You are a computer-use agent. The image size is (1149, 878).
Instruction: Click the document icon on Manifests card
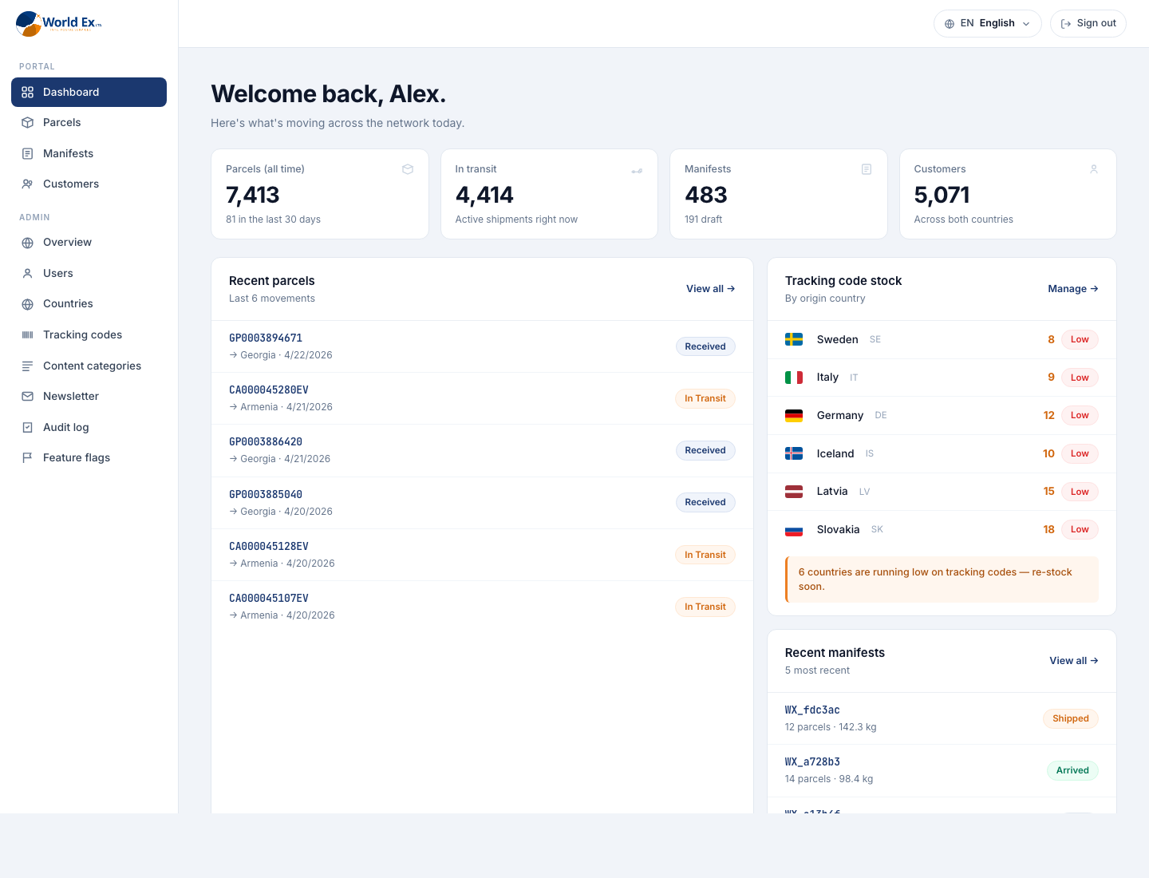[867, 169]
